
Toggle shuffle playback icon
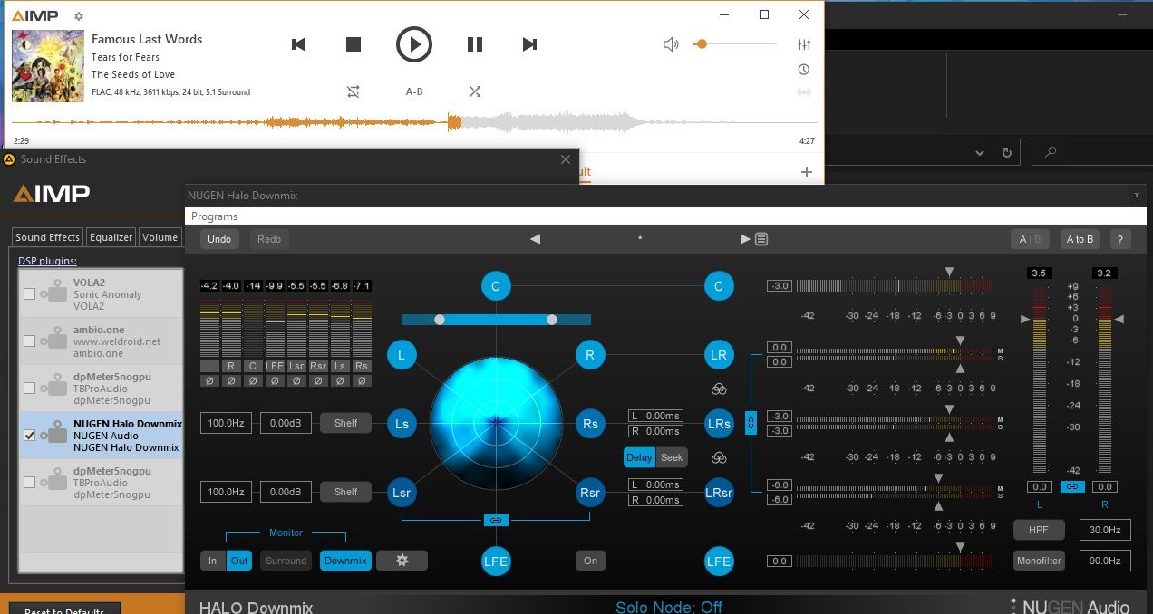click(x=475, y=91)
